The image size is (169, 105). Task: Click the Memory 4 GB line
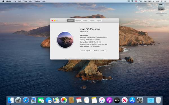coord(90,40)
